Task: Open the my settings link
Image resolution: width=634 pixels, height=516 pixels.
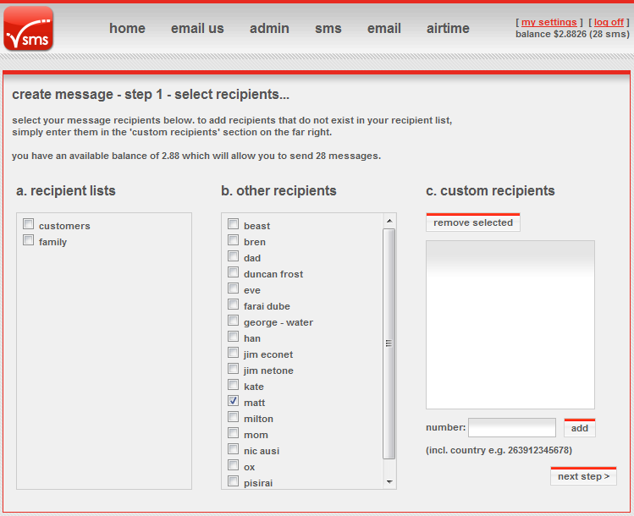Action: pos(549,23)
